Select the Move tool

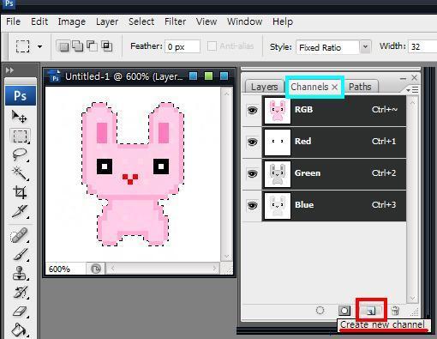pos(20,116)
